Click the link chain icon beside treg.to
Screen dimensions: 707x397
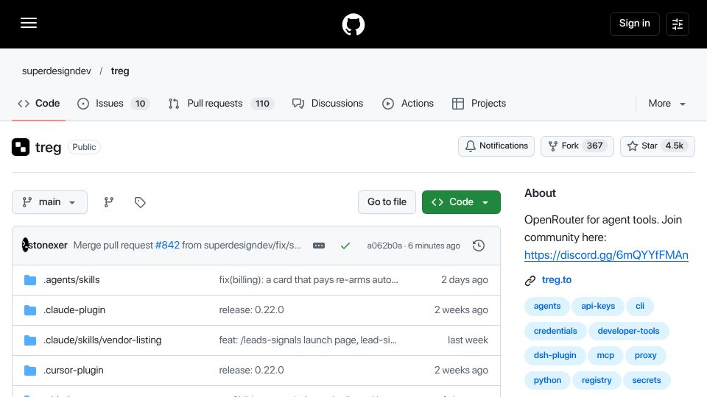pyautogui.click(x=530, y=280)
